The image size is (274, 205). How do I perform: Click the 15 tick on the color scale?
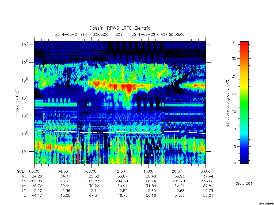tap(234, 111)
